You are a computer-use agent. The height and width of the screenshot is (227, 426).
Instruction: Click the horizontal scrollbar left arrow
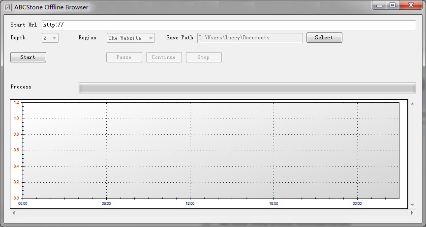tap(14, 213)
